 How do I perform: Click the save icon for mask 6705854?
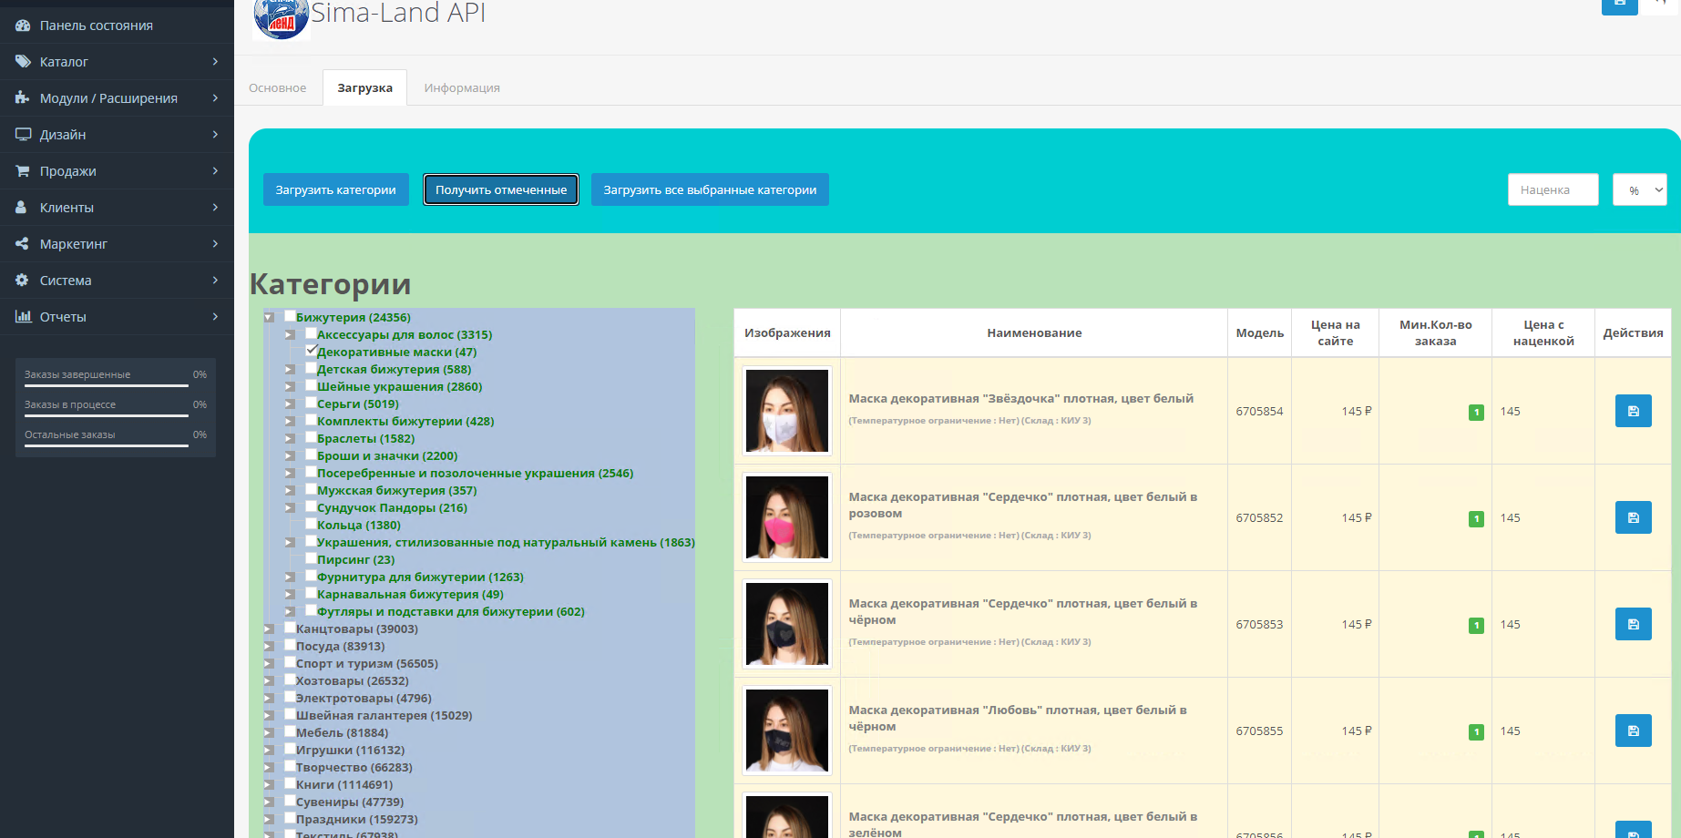tap(1633, 411)
